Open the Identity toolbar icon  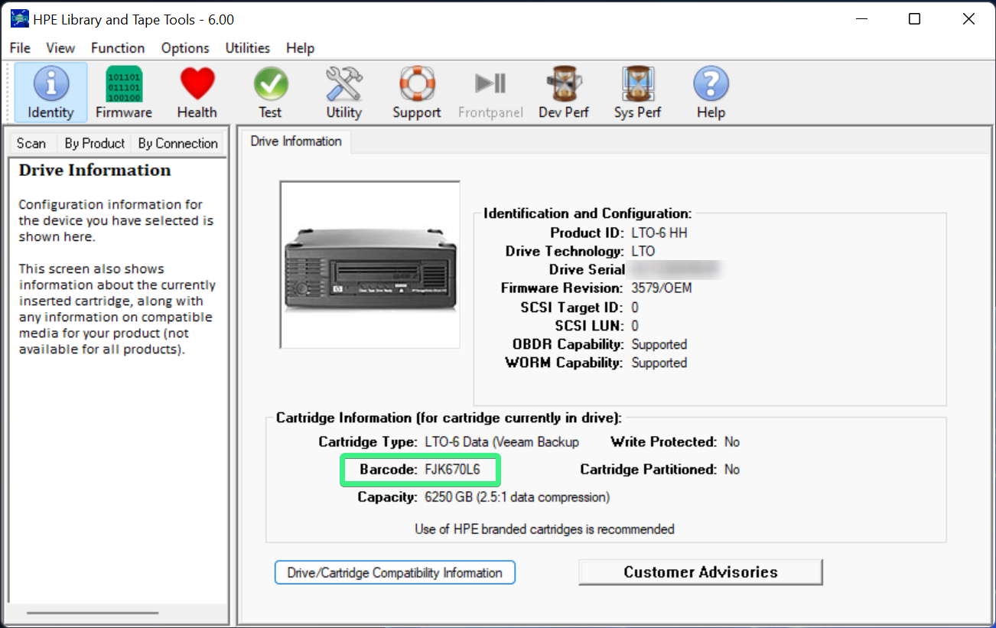(x=50, y=92)
